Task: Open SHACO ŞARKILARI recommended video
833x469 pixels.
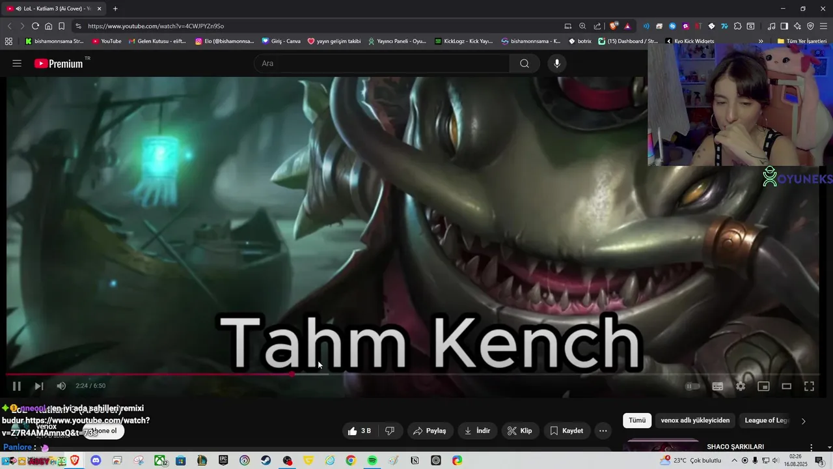Action: pos(735,447)
